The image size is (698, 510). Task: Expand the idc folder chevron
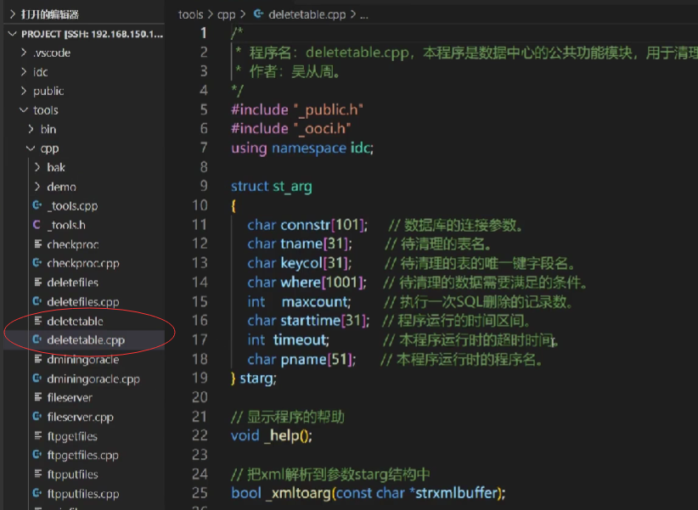pos(24,71)
